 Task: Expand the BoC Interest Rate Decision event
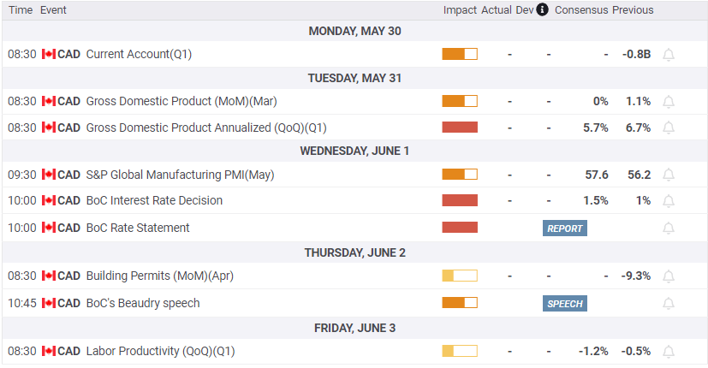(x=154, y=200)
